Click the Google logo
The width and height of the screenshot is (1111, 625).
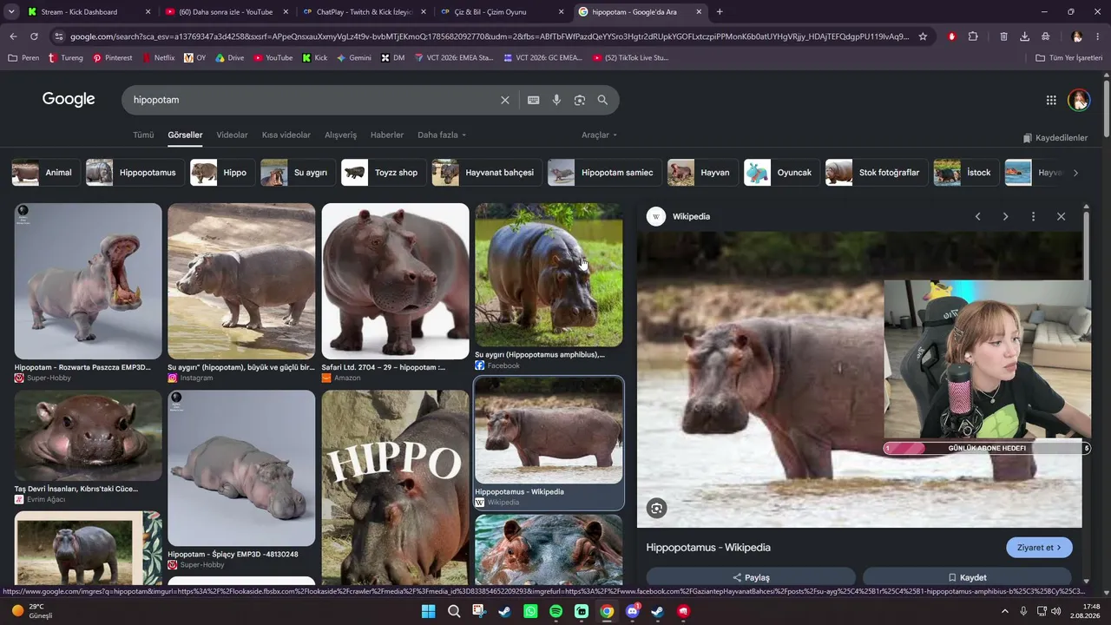pyautogui.click(x=69, y=99)
